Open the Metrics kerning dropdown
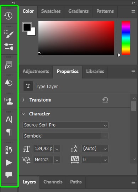The image size is (138, 192). pos(57,160)
